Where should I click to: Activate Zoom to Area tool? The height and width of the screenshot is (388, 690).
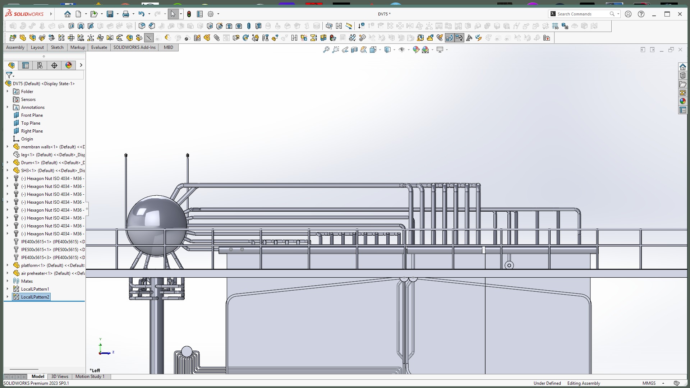pyautogui.click(x=336, y=50)
